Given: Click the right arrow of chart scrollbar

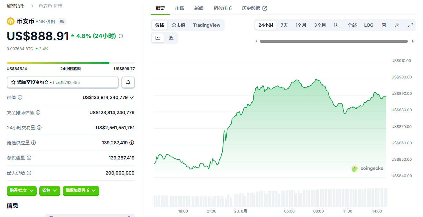Looking at the screenshot, I should click(x=413, y=41).
